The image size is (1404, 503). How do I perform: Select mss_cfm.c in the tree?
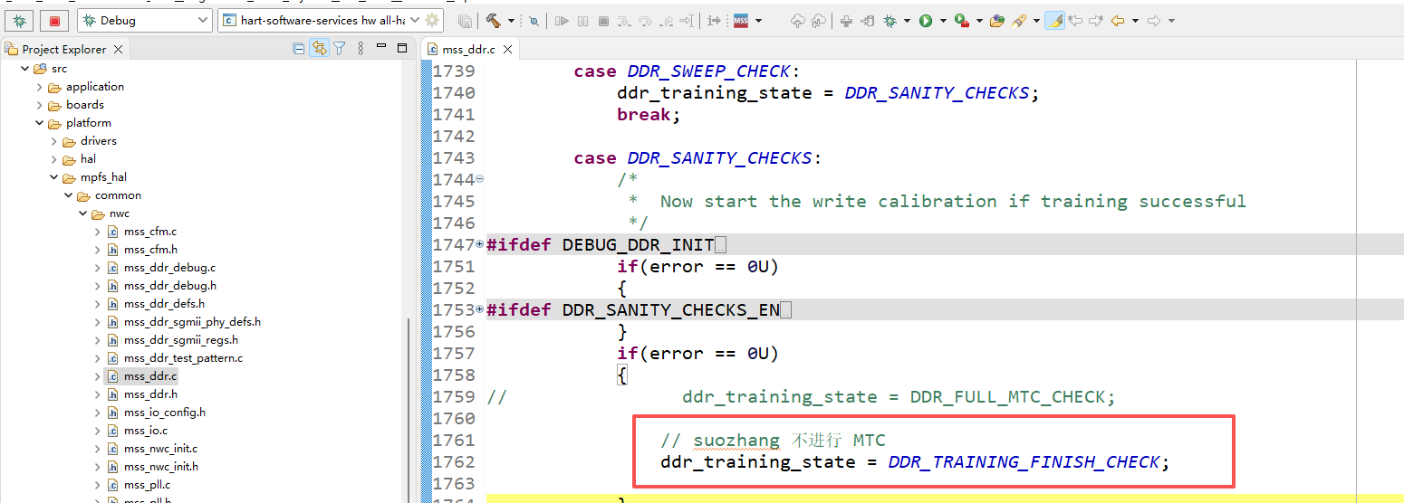pyautogui.click(x=149, y=232)
